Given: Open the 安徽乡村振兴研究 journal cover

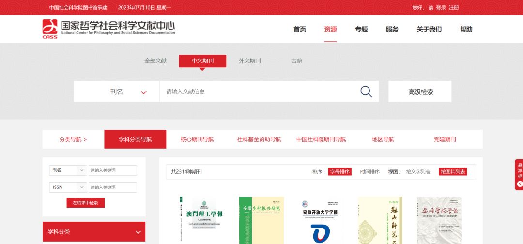Looking at the screenshot, I should pos(261,220).
